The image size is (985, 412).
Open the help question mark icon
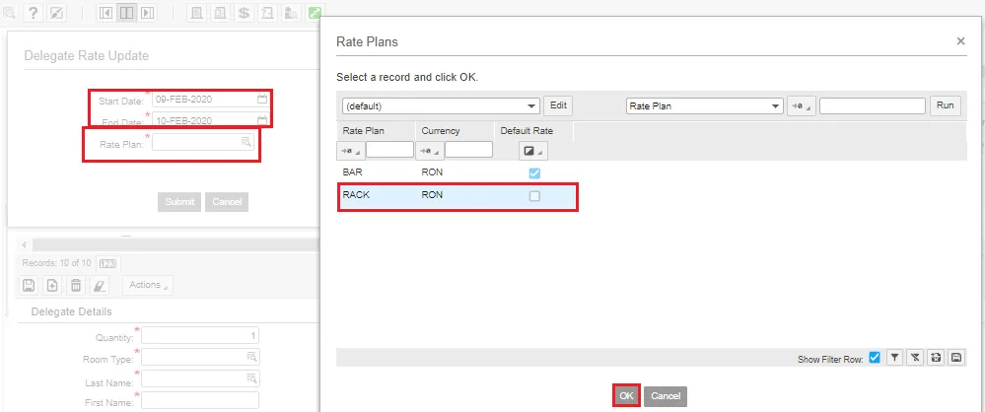(34, 13)
